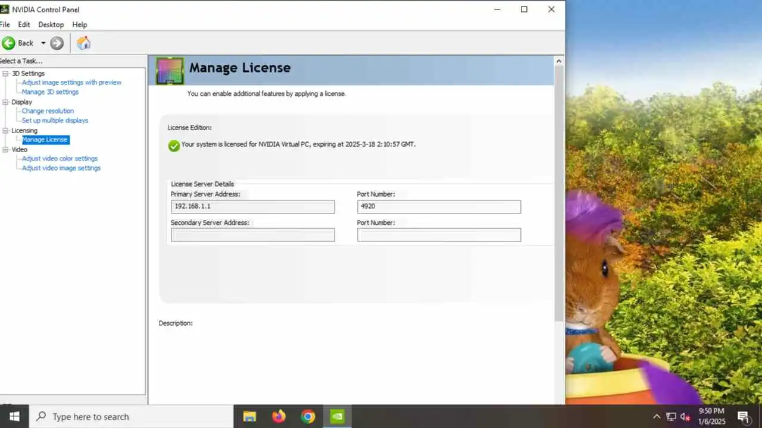Close the NVIDIA Control Panel window
The width and height of the screenshot is (762, 428).
tap(551, 9)
